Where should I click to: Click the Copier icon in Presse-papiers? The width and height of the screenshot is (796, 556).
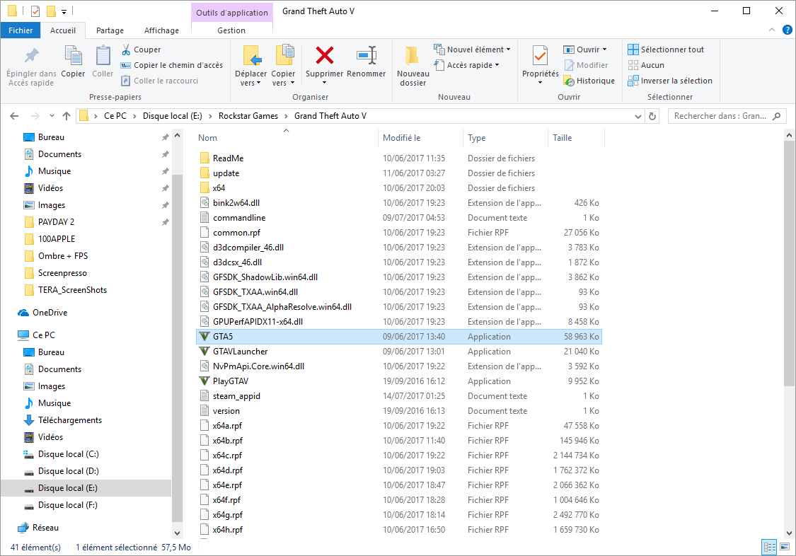tap(73, 55)
